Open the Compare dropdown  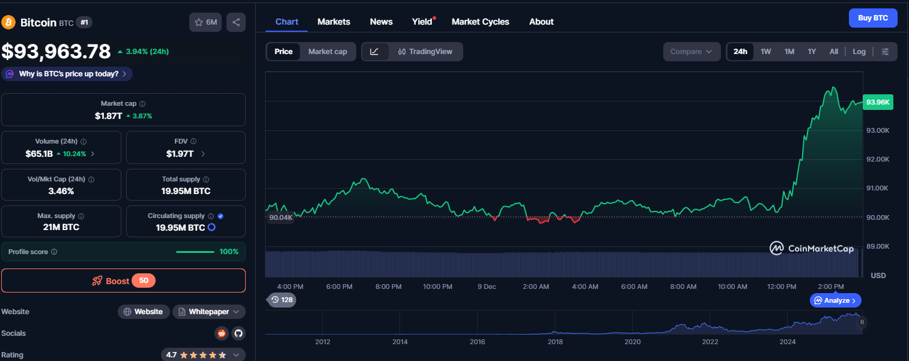point(691,52)
